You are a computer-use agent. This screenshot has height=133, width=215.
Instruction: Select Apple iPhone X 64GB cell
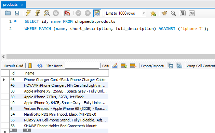66,103
